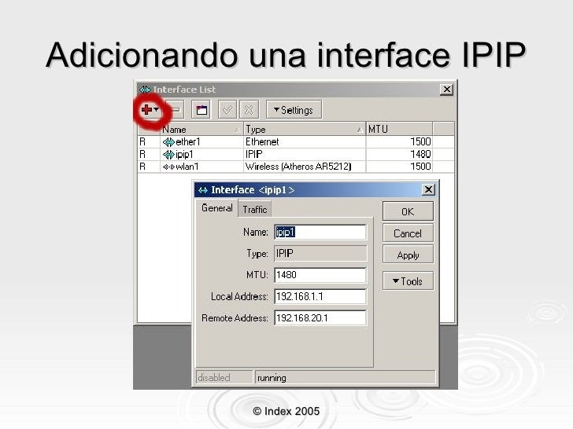Click the Name input field
Viewport: 573px width, 429px height.
[x=320, y=232]
